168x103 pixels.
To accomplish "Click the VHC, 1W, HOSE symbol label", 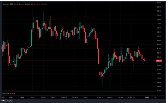I will click(8, 4).
